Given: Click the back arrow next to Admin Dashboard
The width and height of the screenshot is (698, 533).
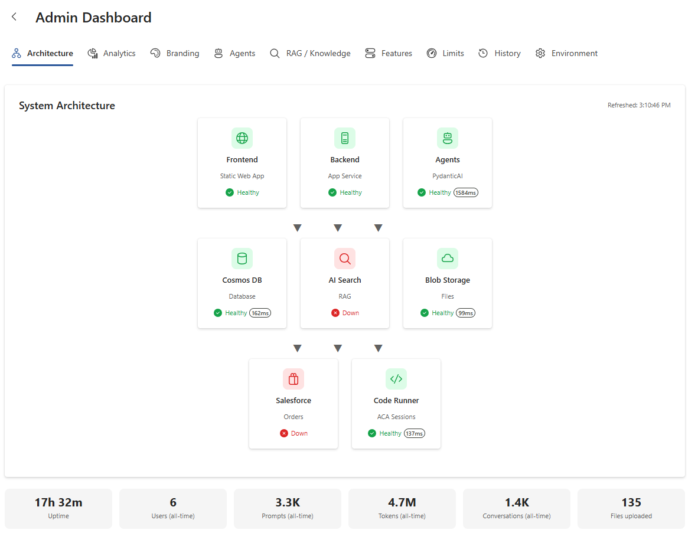Looking at the screenshot, I should (x=14, y=17).
